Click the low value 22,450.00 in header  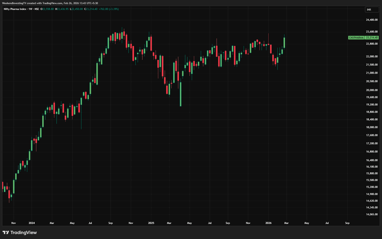click(78, 9)
